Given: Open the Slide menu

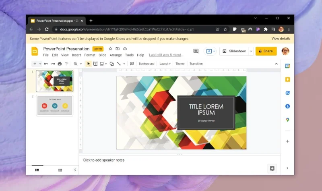Looking at the screenshot, I should [102, 55].
